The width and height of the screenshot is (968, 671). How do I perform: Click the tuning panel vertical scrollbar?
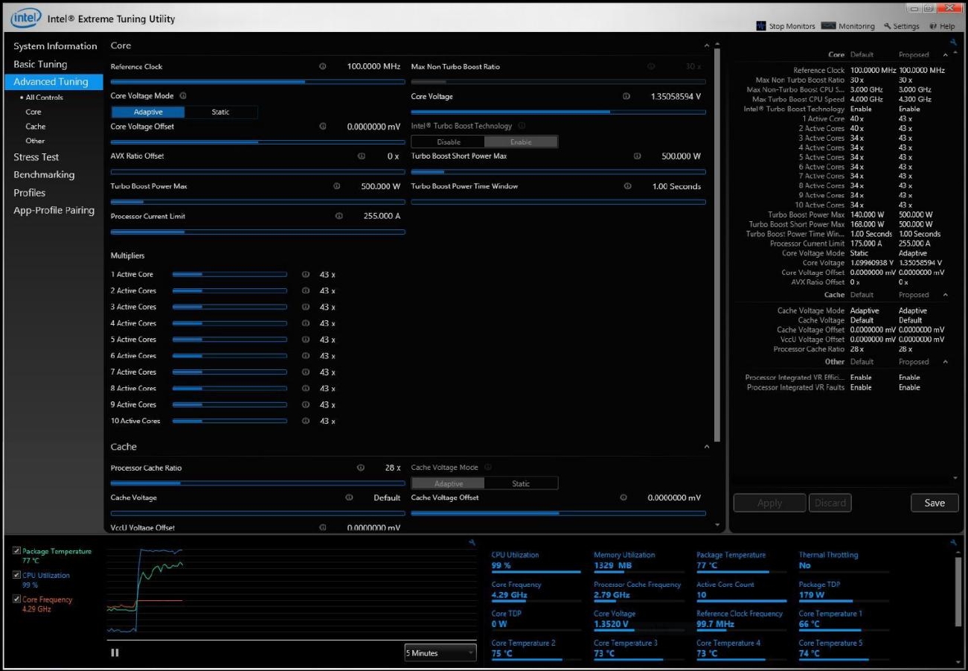point(717,246)
